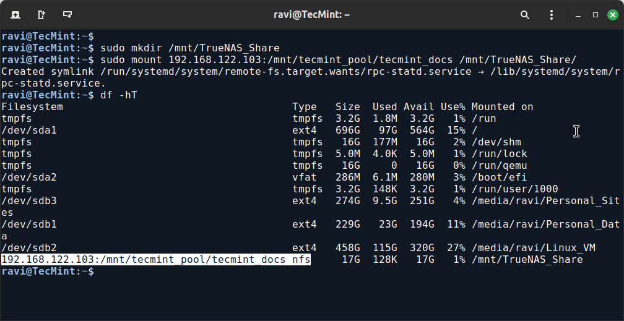624x321 pixels.
Task: Click the 15% usage value
Action: [456, 131]
